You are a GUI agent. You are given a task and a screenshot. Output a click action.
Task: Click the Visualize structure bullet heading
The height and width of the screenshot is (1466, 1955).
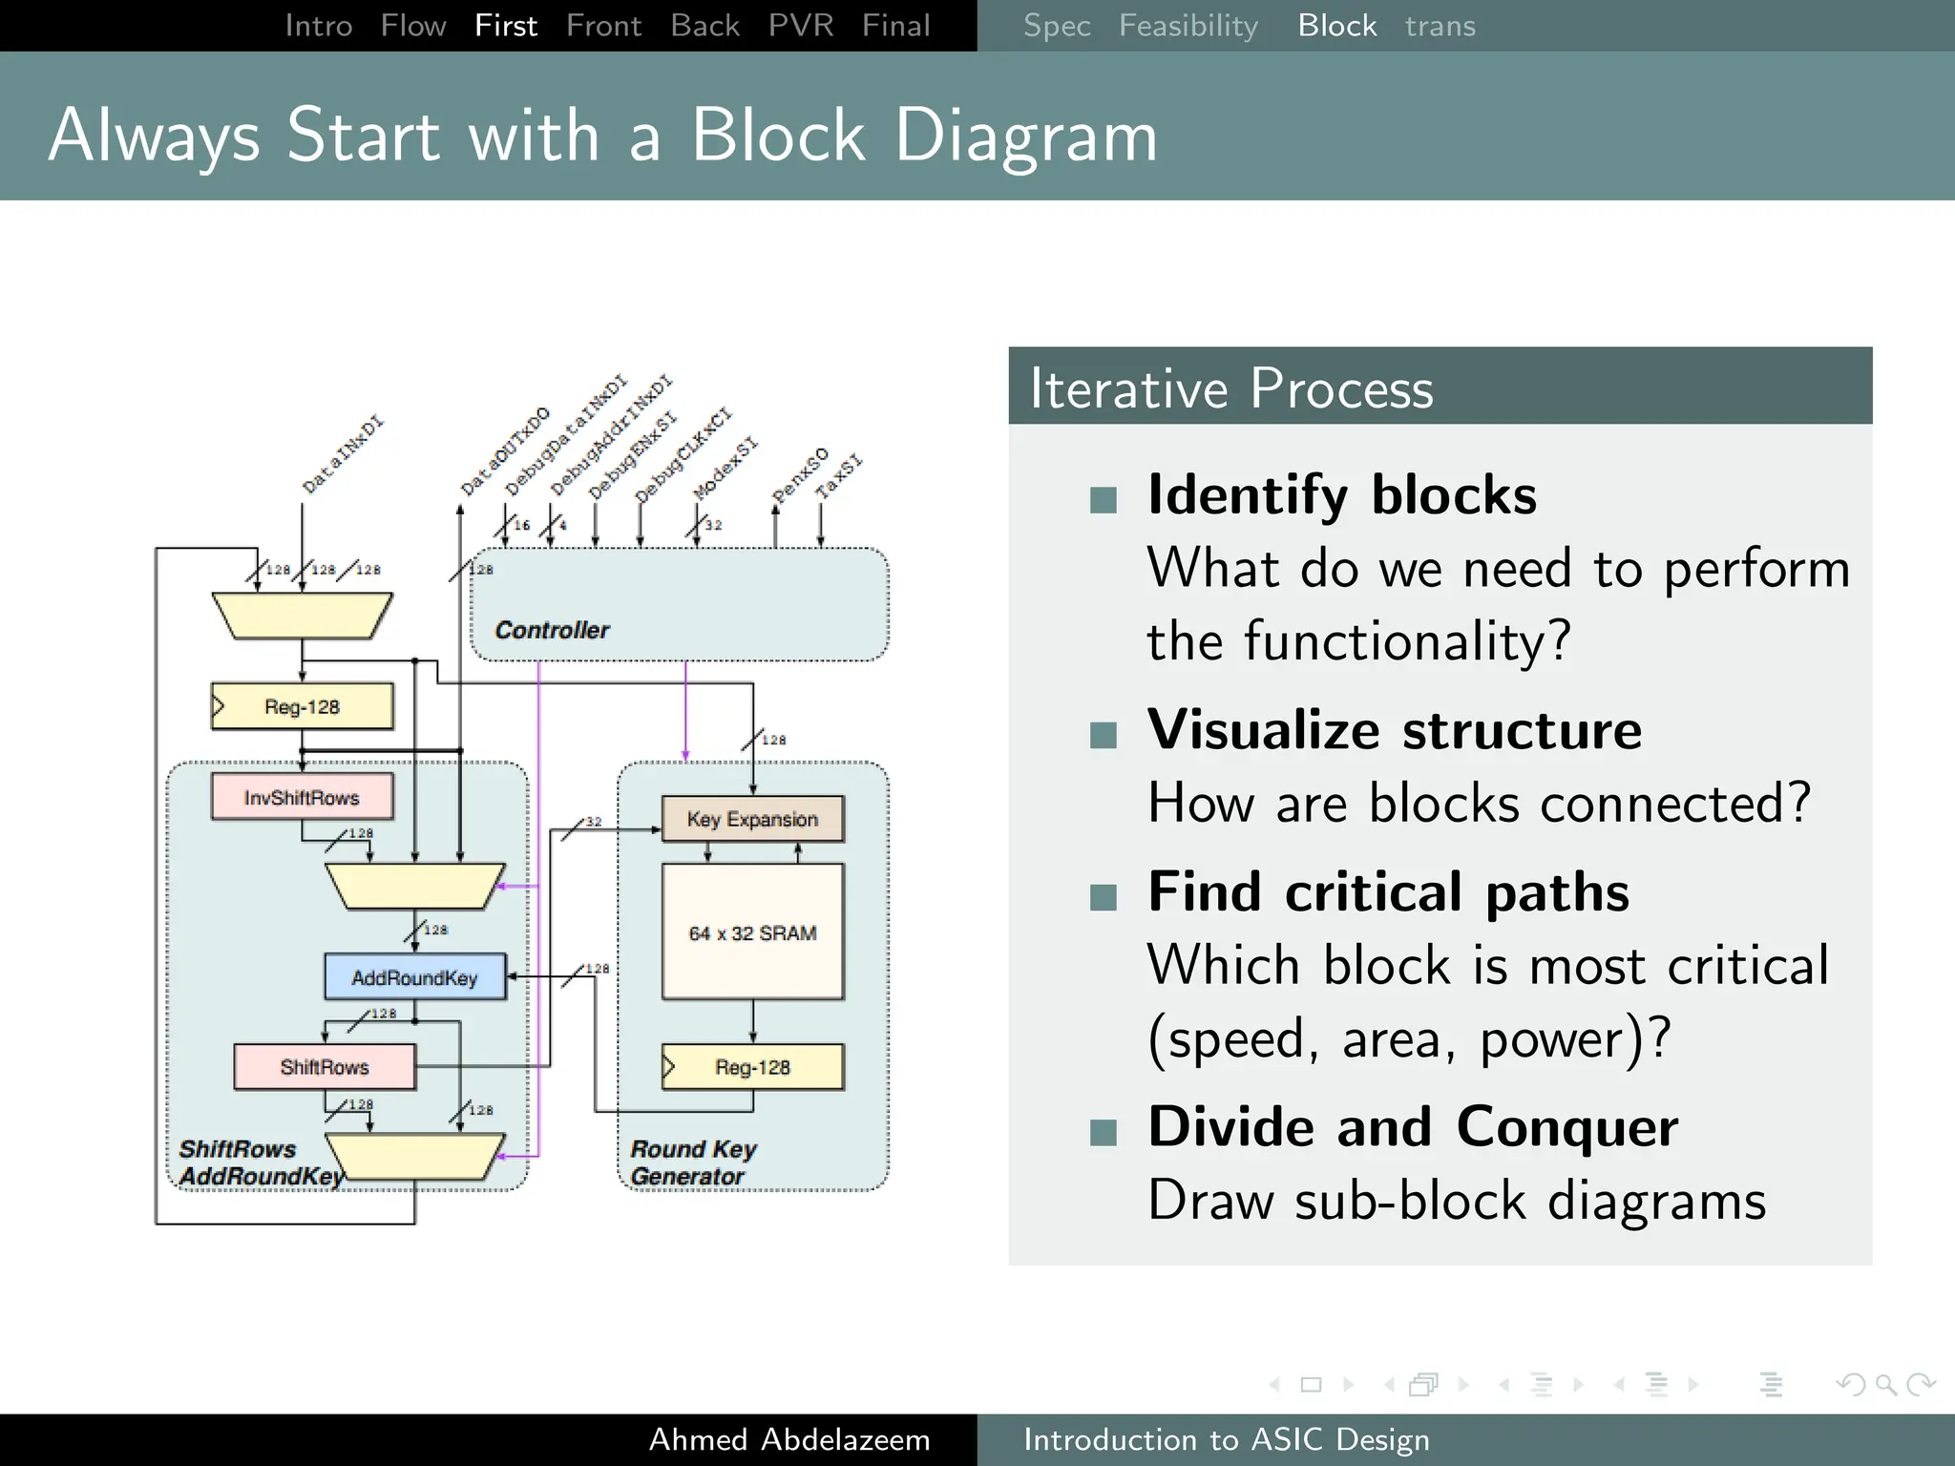[1395, 729]
